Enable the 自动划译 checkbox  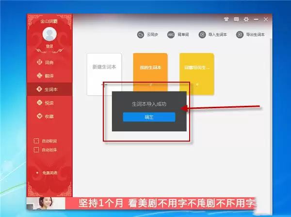click(36, 150)
